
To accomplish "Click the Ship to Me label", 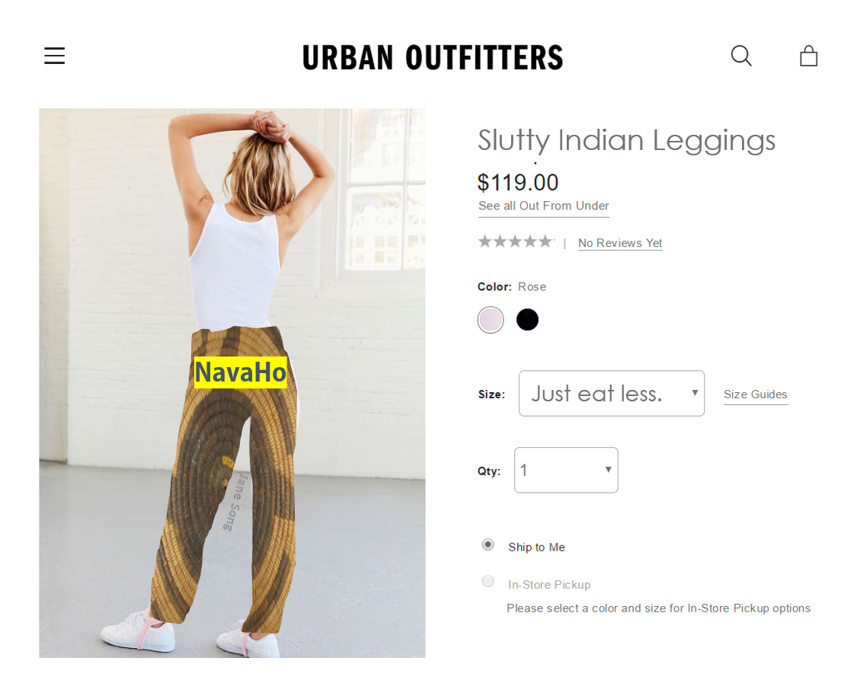I will coord(536,547).
